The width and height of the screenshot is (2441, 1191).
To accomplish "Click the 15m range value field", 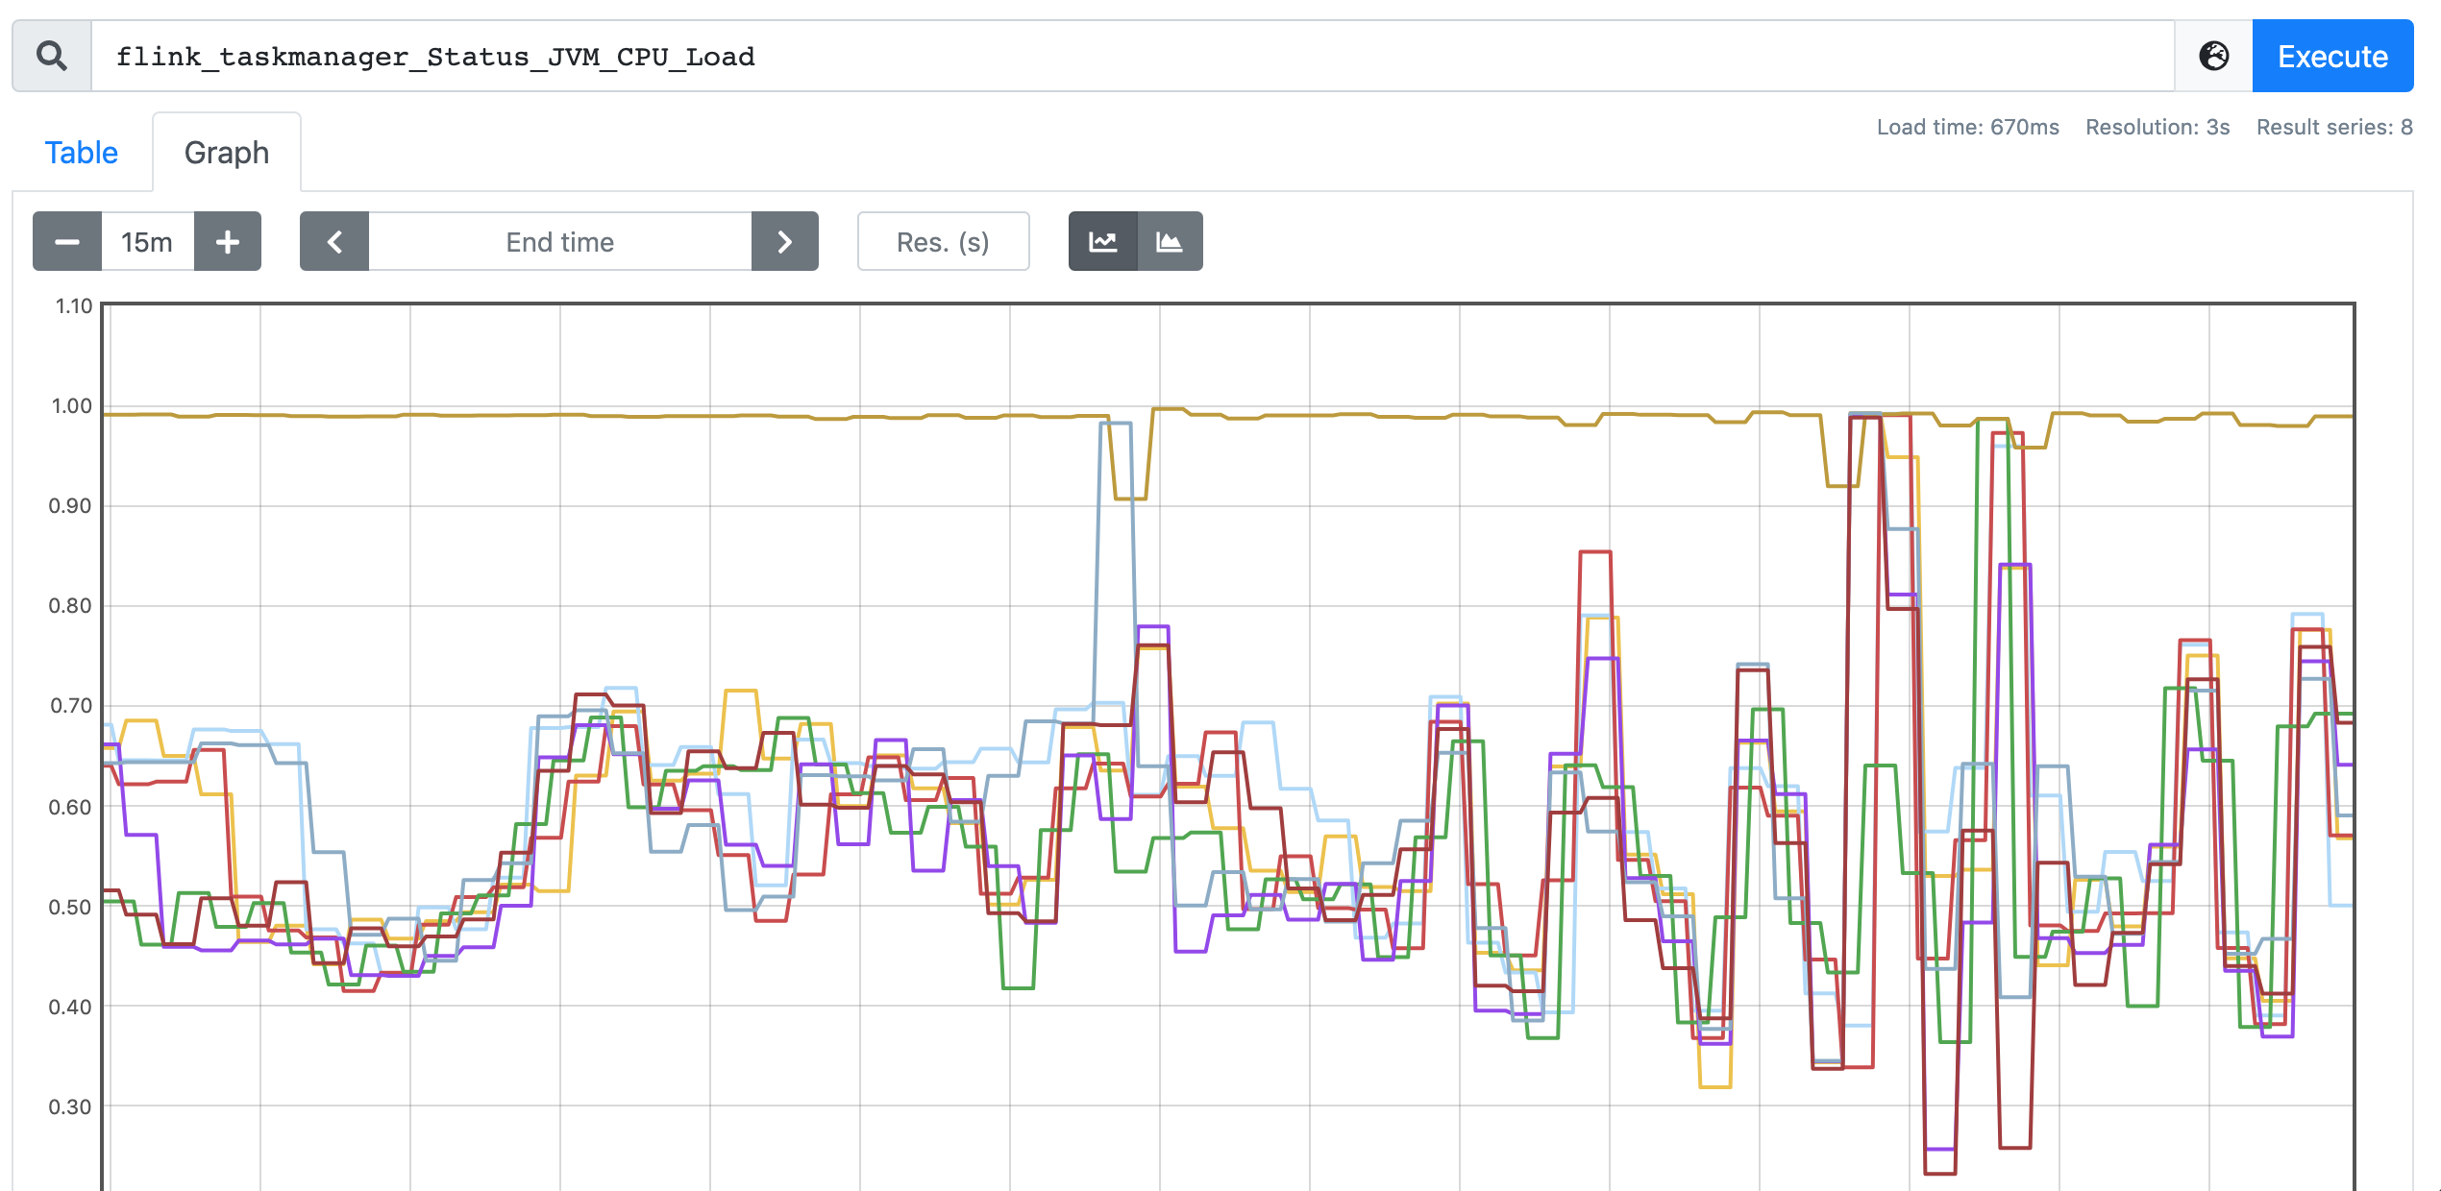I will coord(147,242).
